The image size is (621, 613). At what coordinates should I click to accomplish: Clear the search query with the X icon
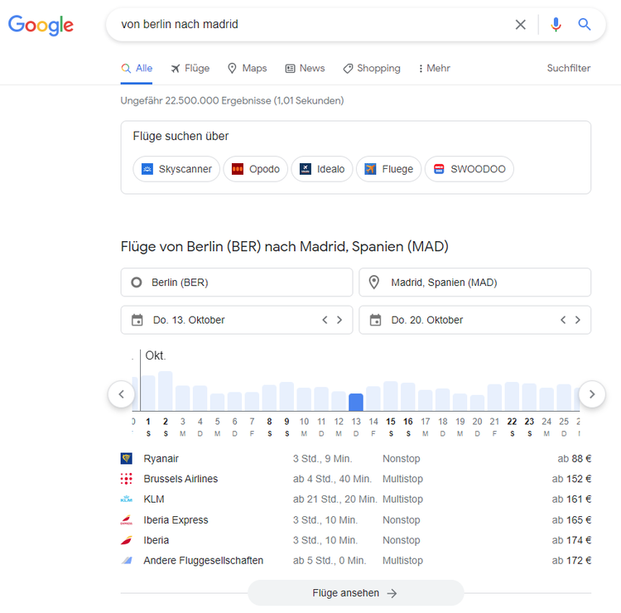point(521,25)
